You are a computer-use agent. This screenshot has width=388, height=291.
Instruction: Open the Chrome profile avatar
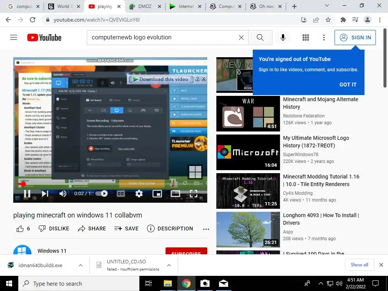click(x=368, y=20)
